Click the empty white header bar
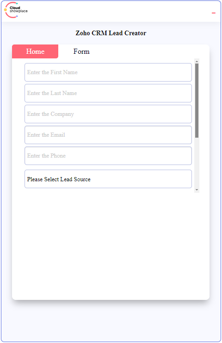 click(x=118, y=12)
